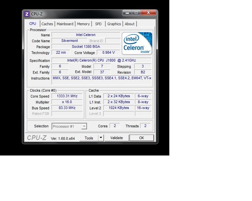Click the Tools button

(89, 138)
